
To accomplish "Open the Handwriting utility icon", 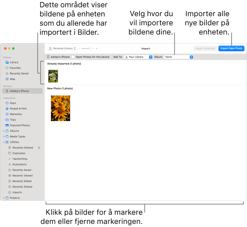I will coord(10,159).
